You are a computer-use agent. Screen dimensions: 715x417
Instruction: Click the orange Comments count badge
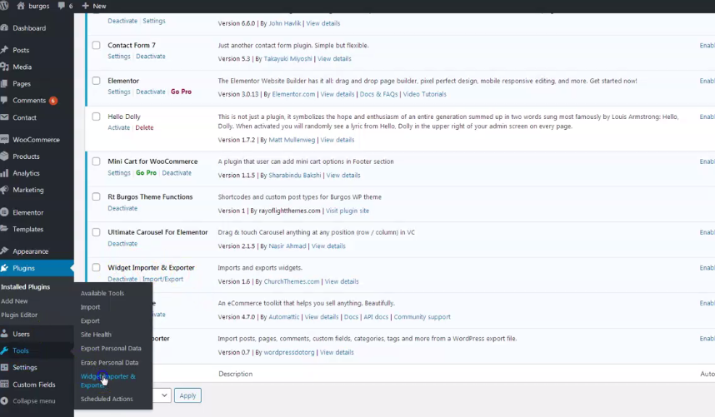pyautogui.click(x=53, y=101)
